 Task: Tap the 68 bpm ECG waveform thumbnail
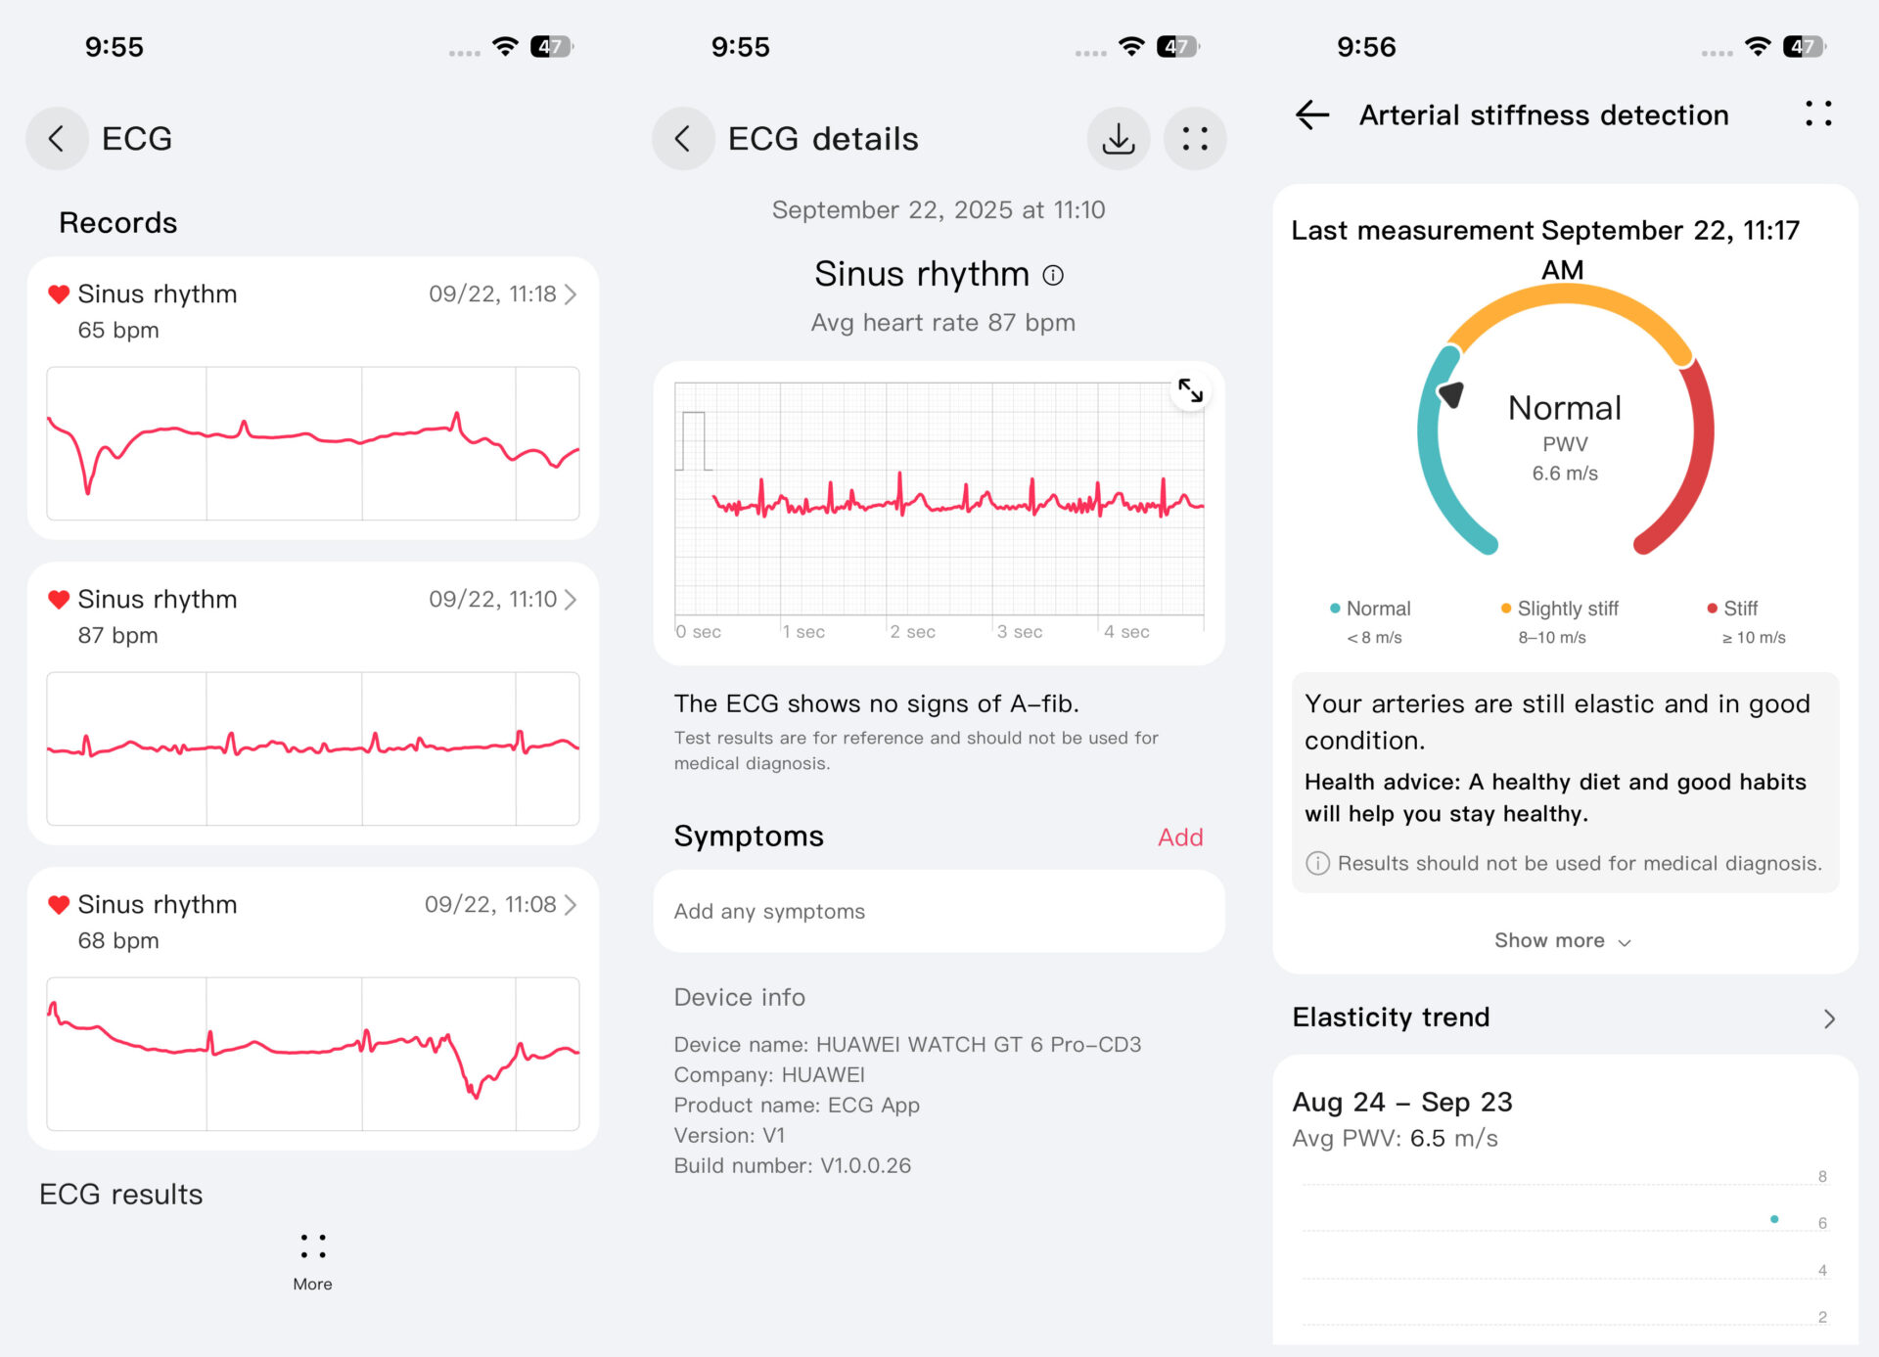point(313,1054)
